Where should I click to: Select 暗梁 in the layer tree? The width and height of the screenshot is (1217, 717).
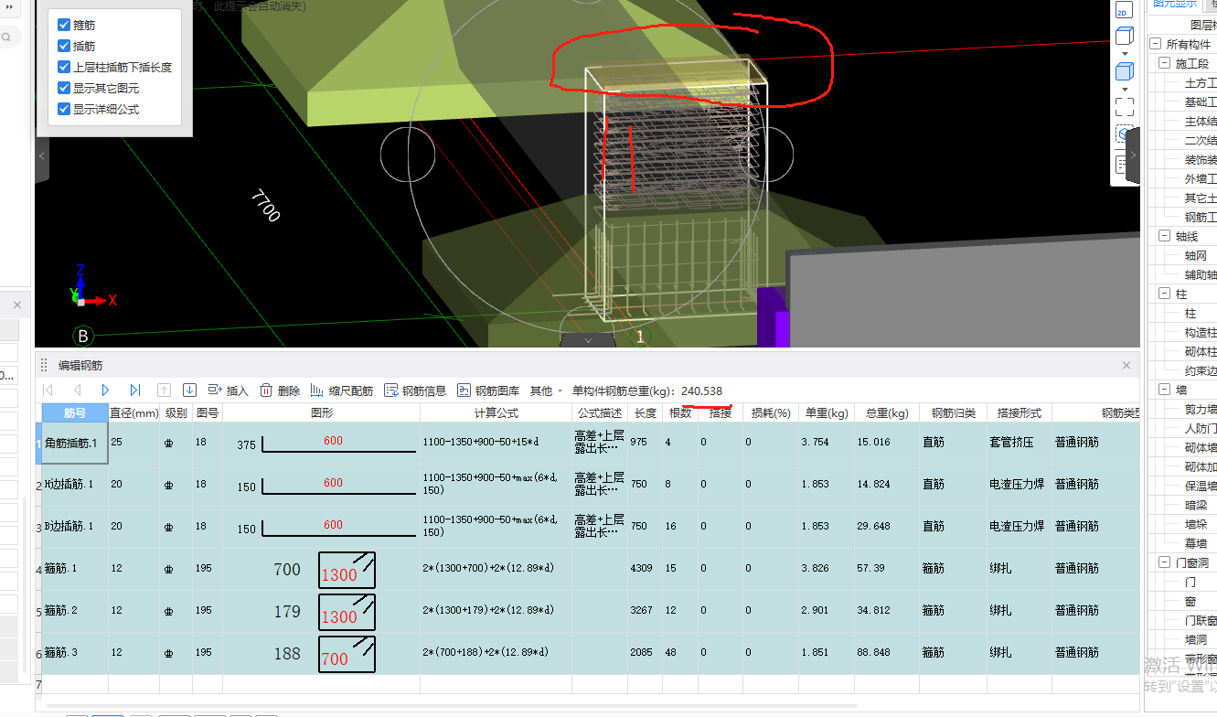pyautogui.click(x=1196, y=505)
